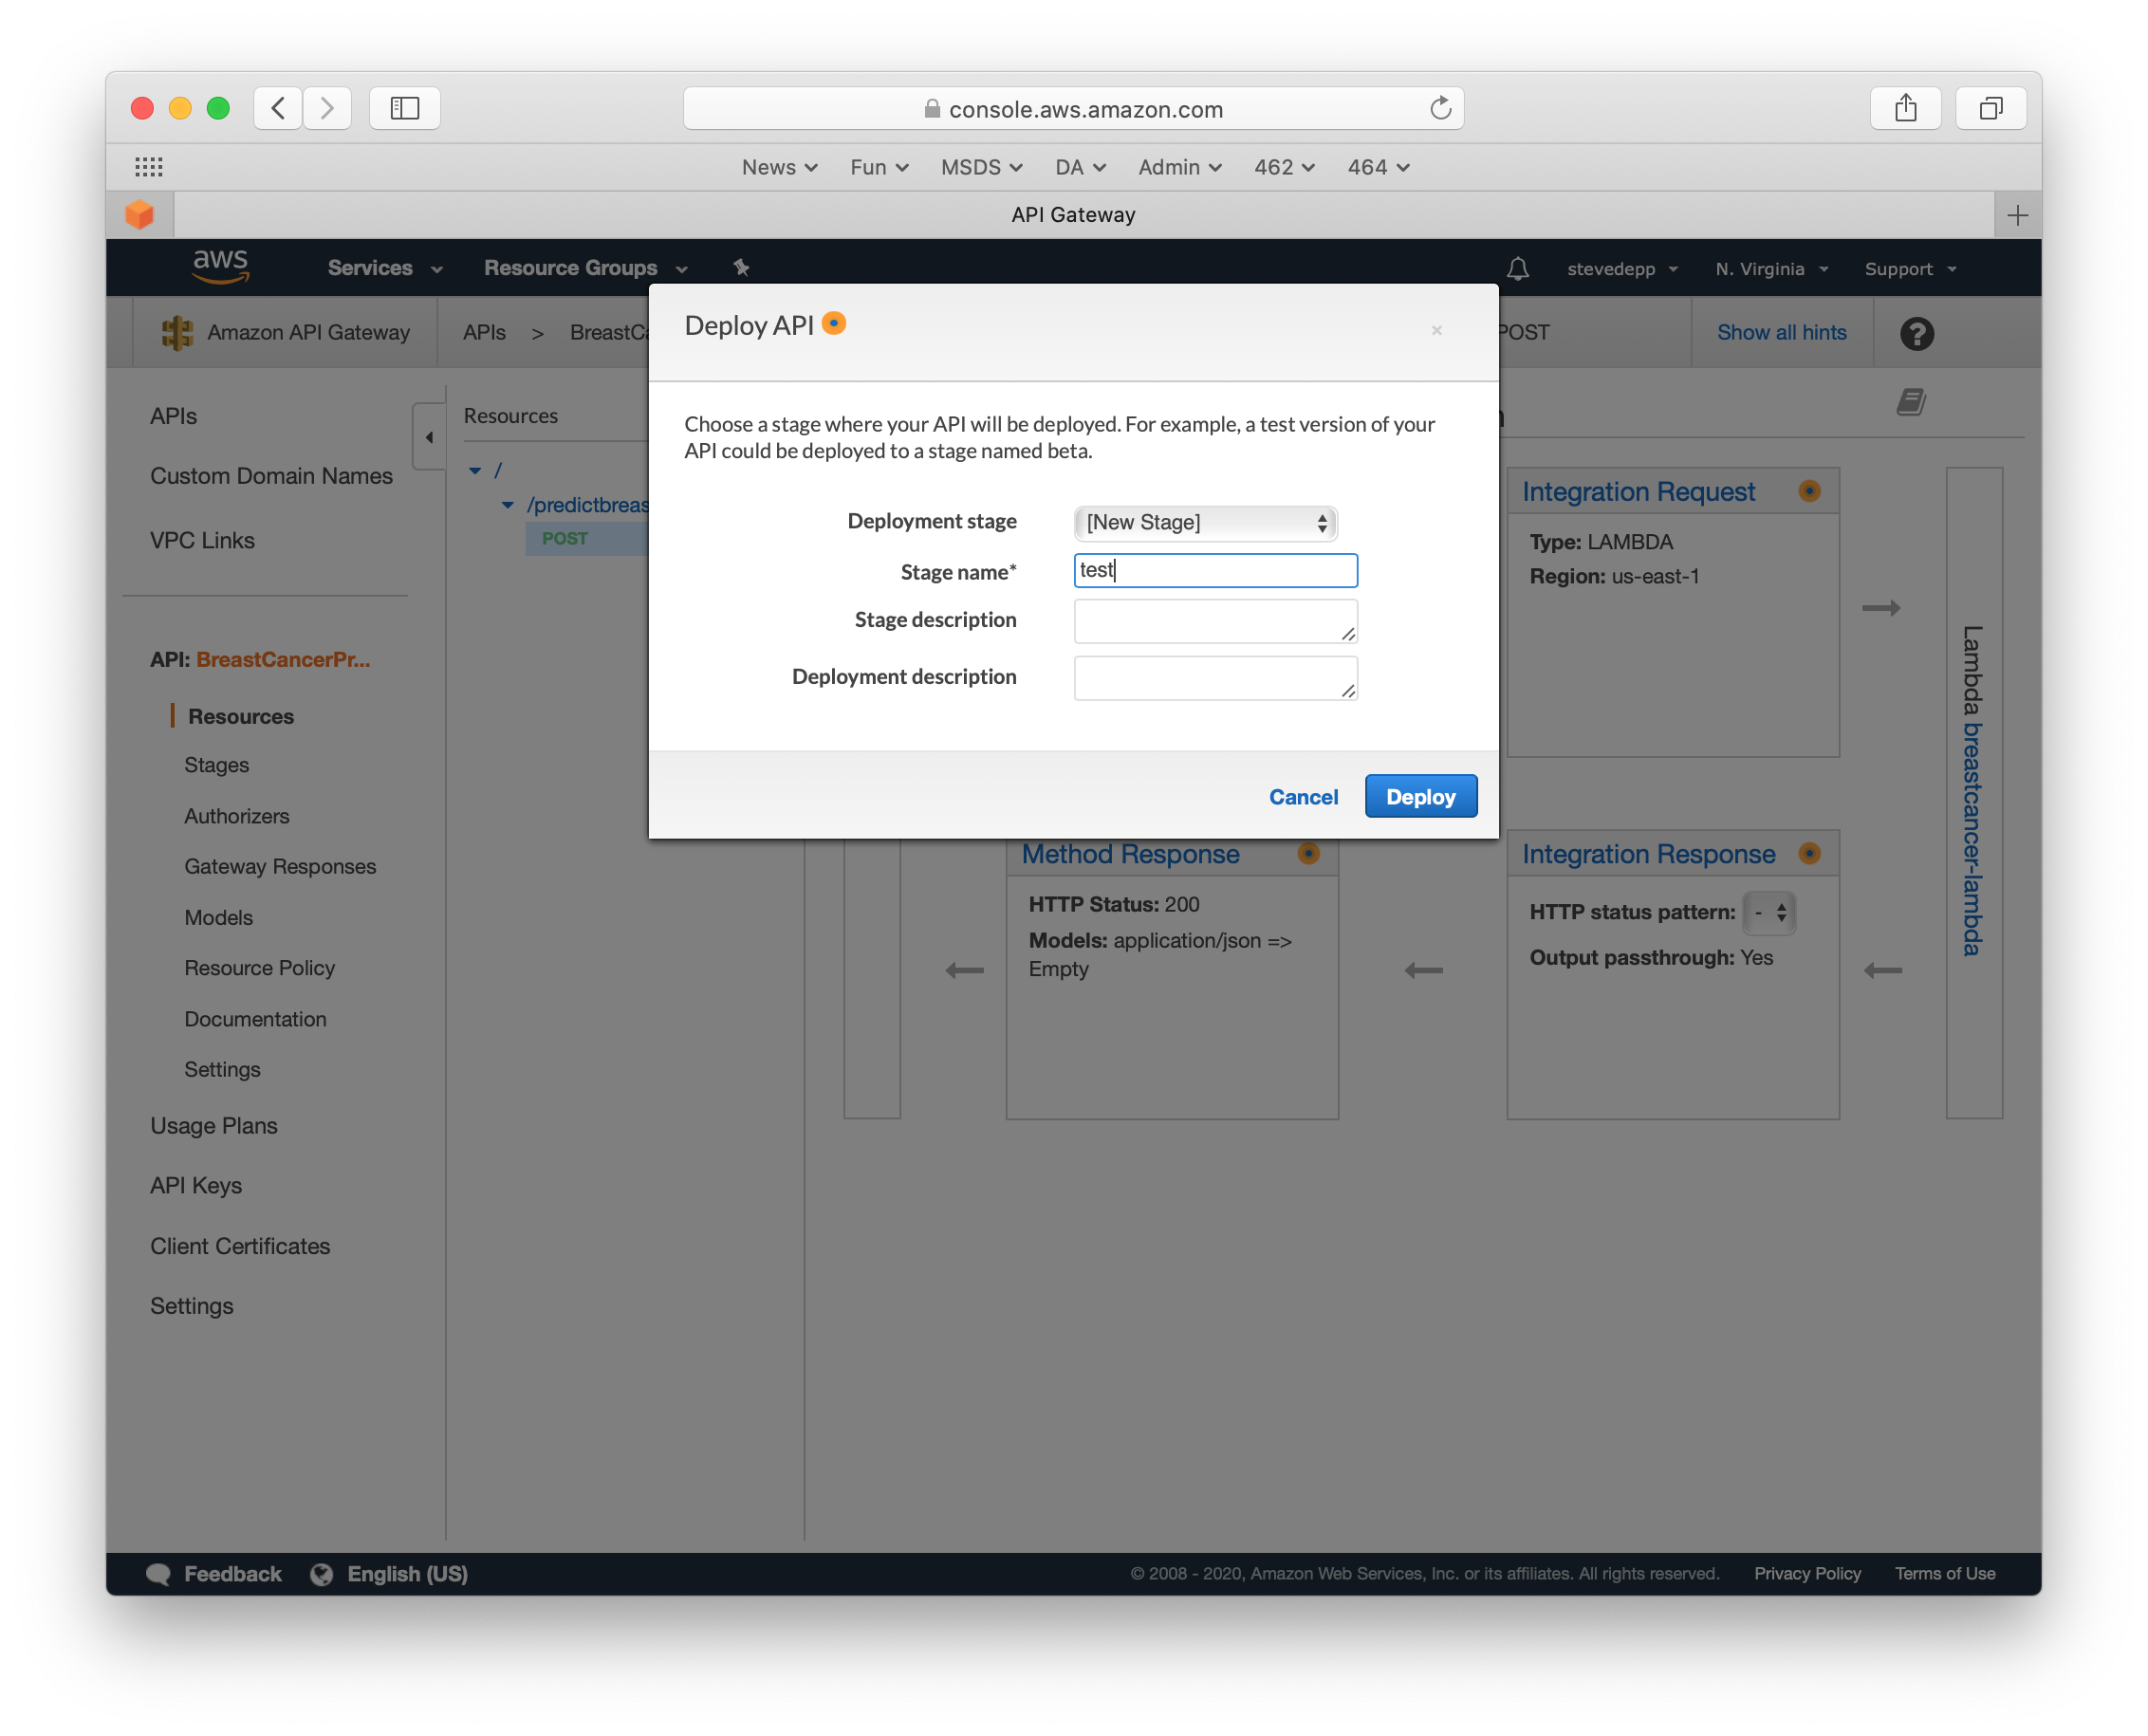Image resolution: width=2148 pixels, height=1736 pixels.
Task: Click the Integration Request hint dot
Action: tap(1808, 491)
